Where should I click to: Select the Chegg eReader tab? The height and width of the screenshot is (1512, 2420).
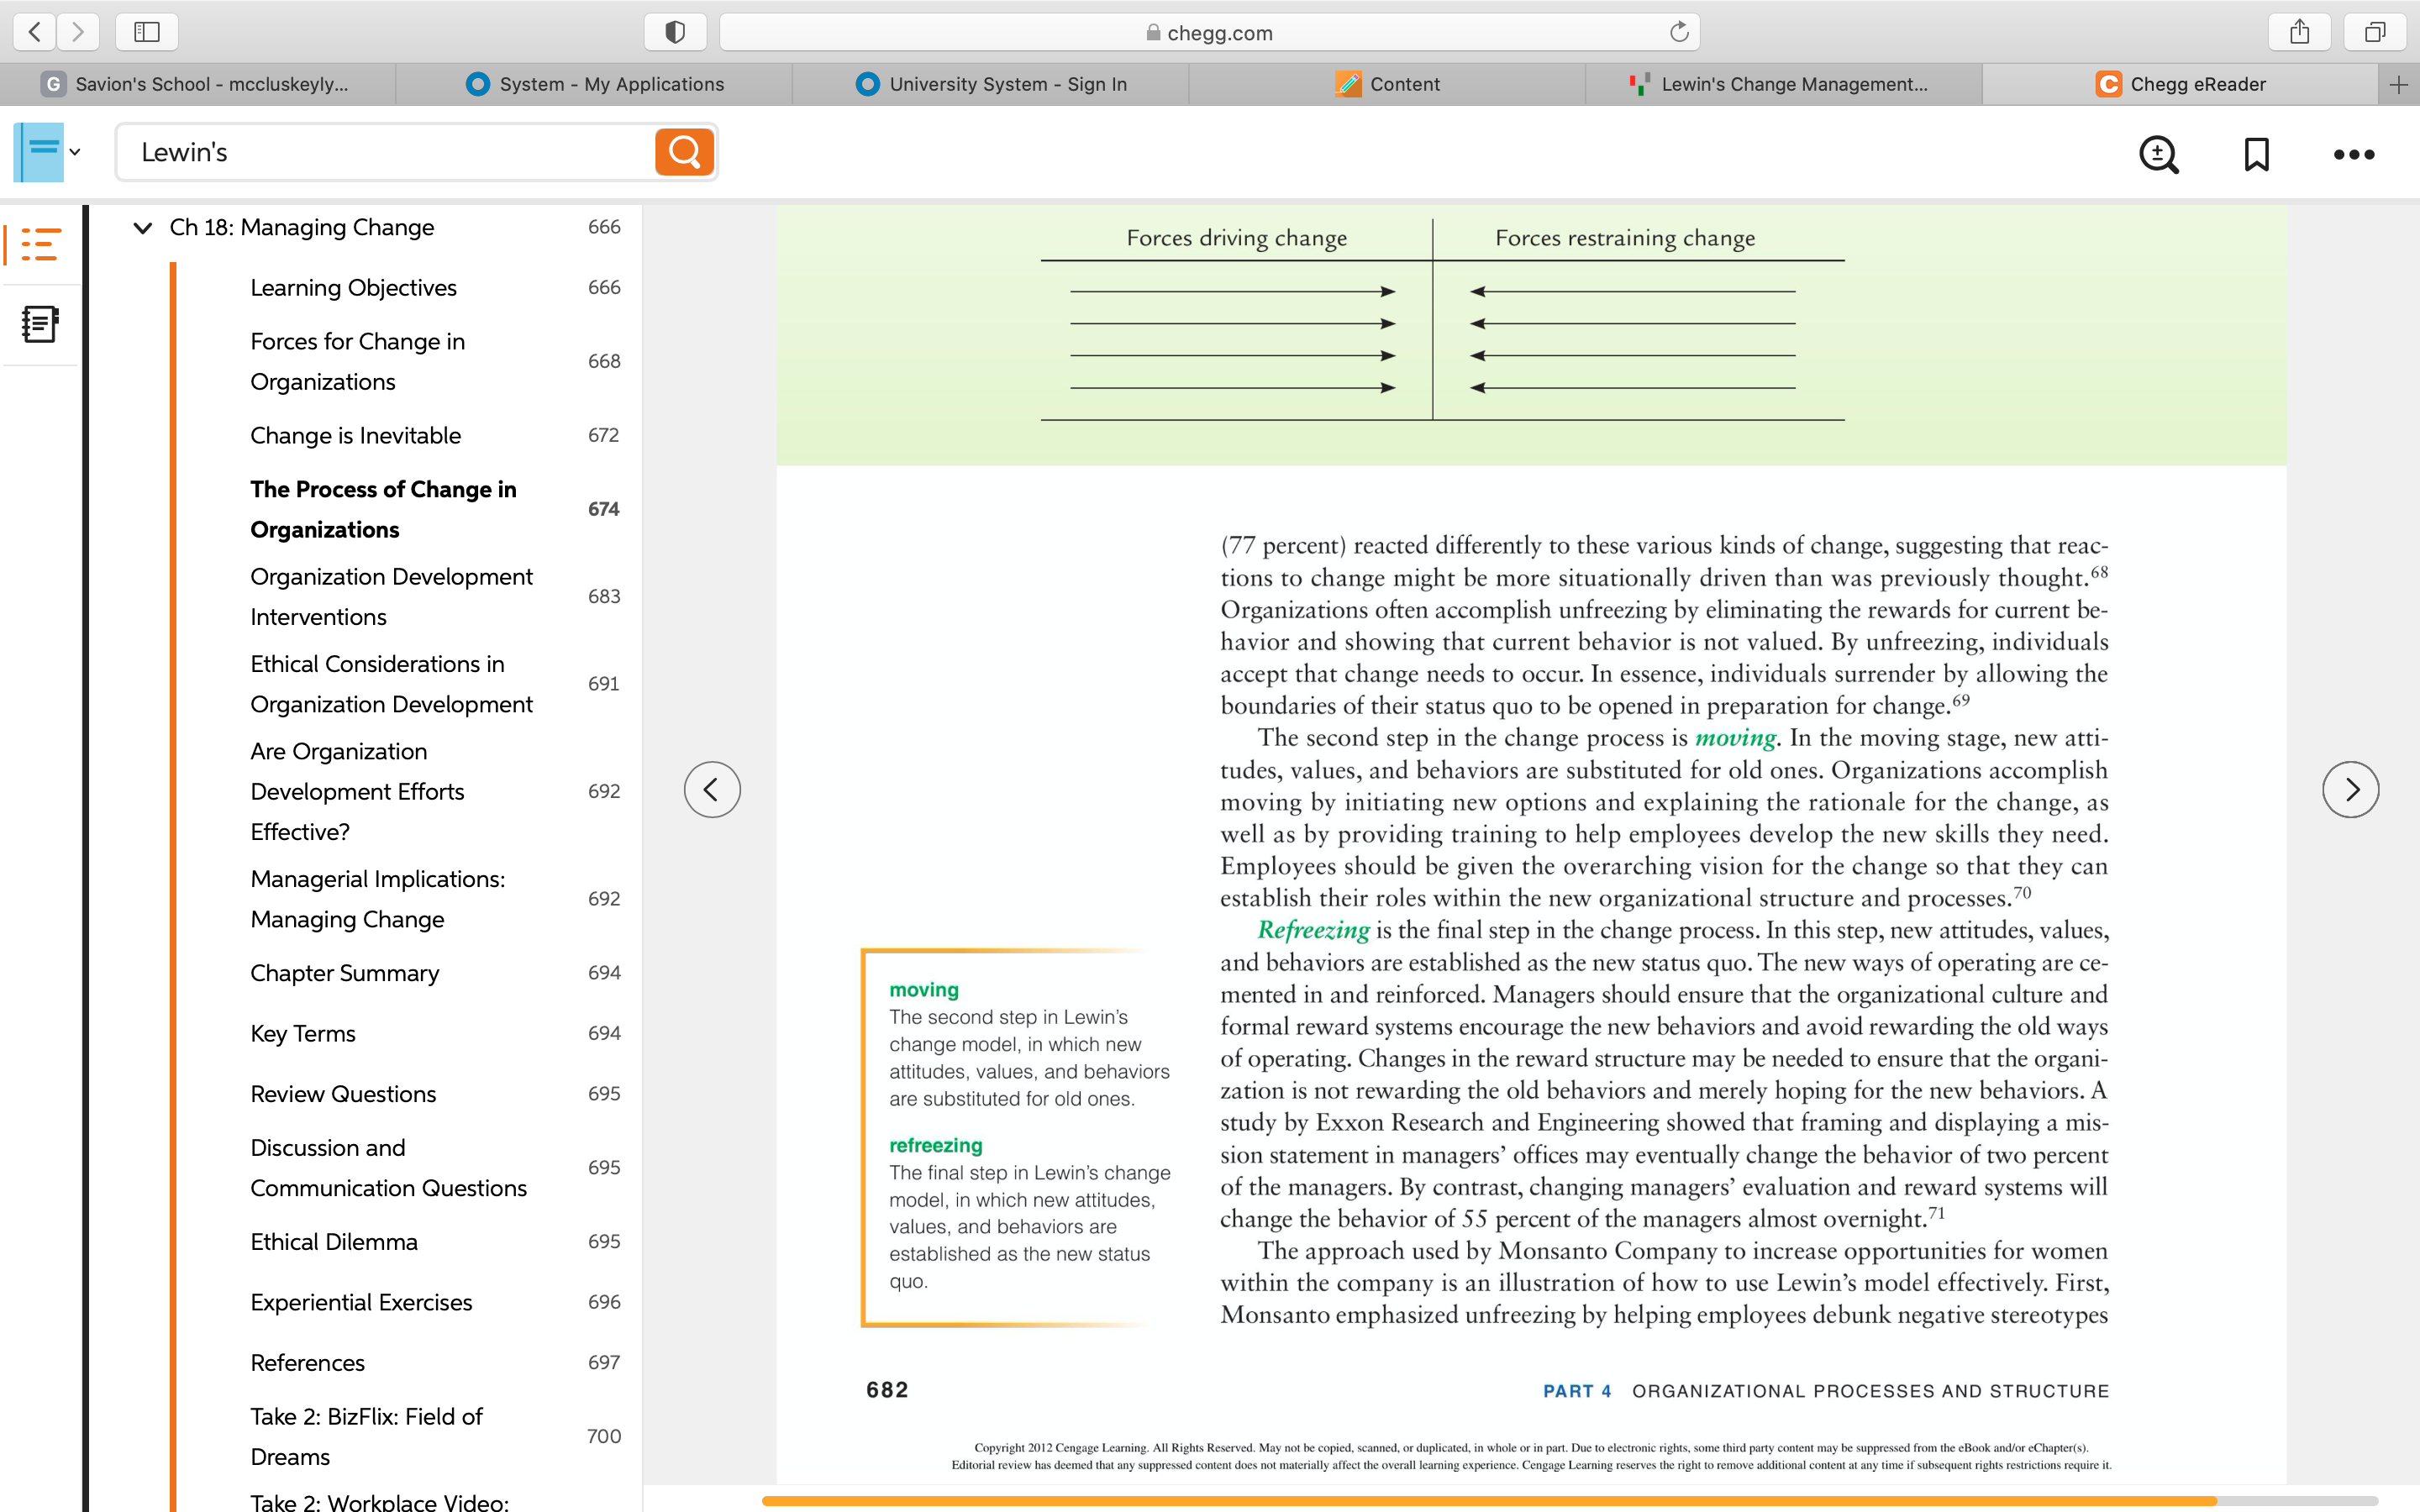[x=2180, y=84]
